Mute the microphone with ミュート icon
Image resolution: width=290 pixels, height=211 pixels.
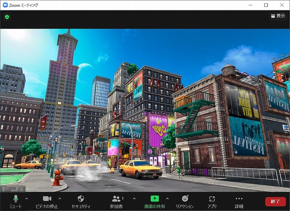pyautogui.click(x=16, y=199)
